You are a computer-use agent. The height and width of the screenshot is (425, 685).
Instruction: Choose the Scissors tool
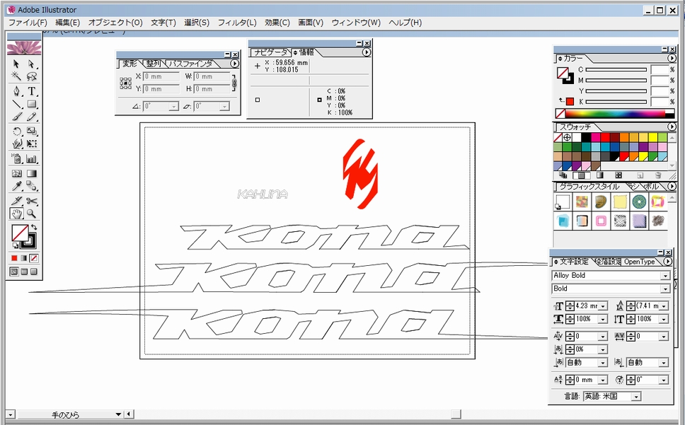[32, 201]
